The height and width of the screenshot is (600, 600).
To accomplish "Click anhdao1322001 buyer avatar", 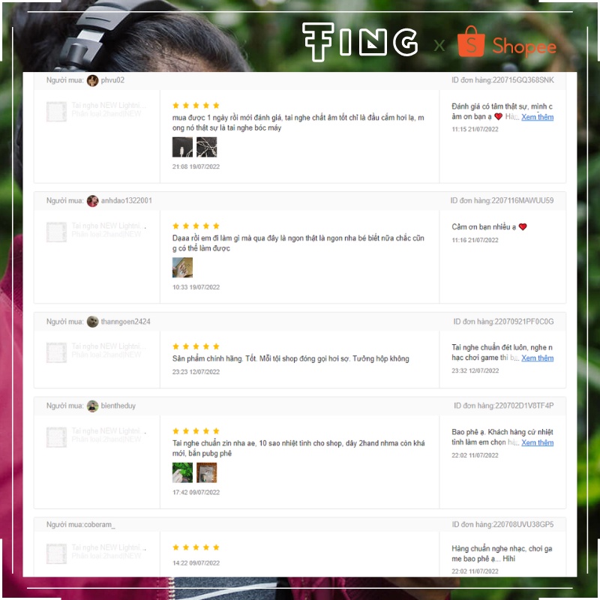I will 92,201.
